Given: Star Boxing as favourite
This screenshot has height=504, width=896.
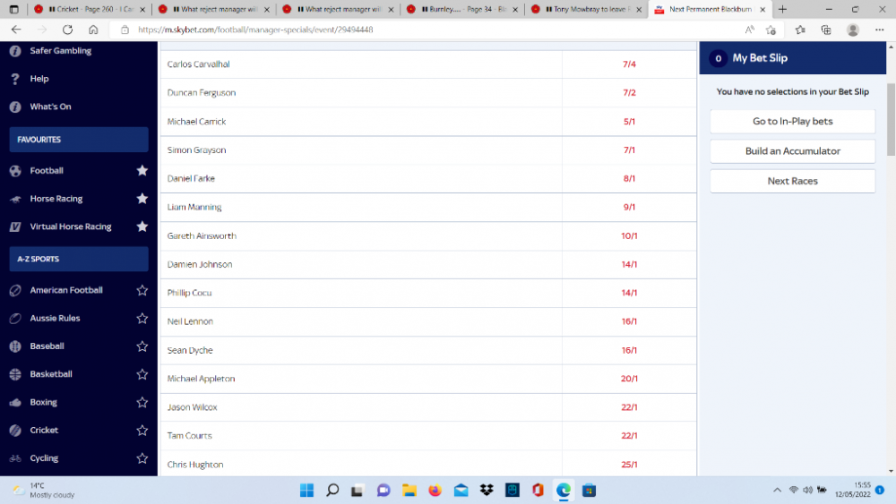Looking at the screenshot, I should 142,402.
